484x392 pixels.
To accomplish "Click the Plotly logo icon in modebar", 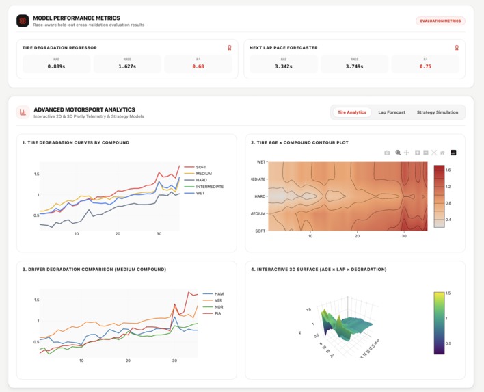I will (453, 153).
